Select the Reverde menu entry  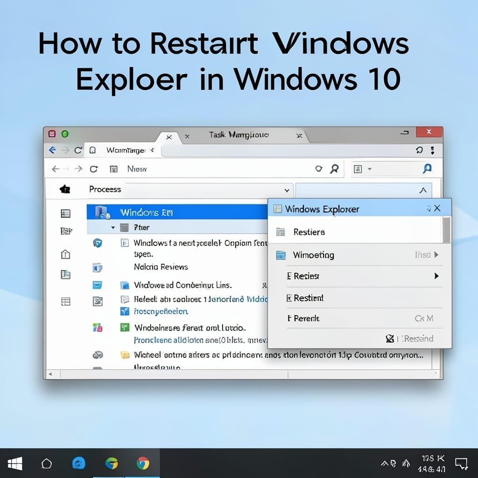click(x=306, y=318)
